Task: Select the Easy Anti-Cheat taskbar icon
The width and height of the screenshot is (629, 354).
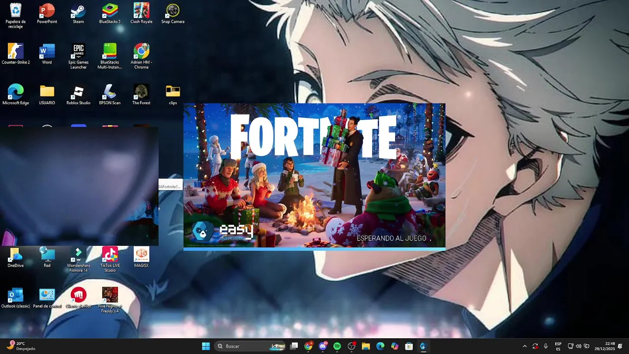Action: pyautogui.click(x=423, y=346)
